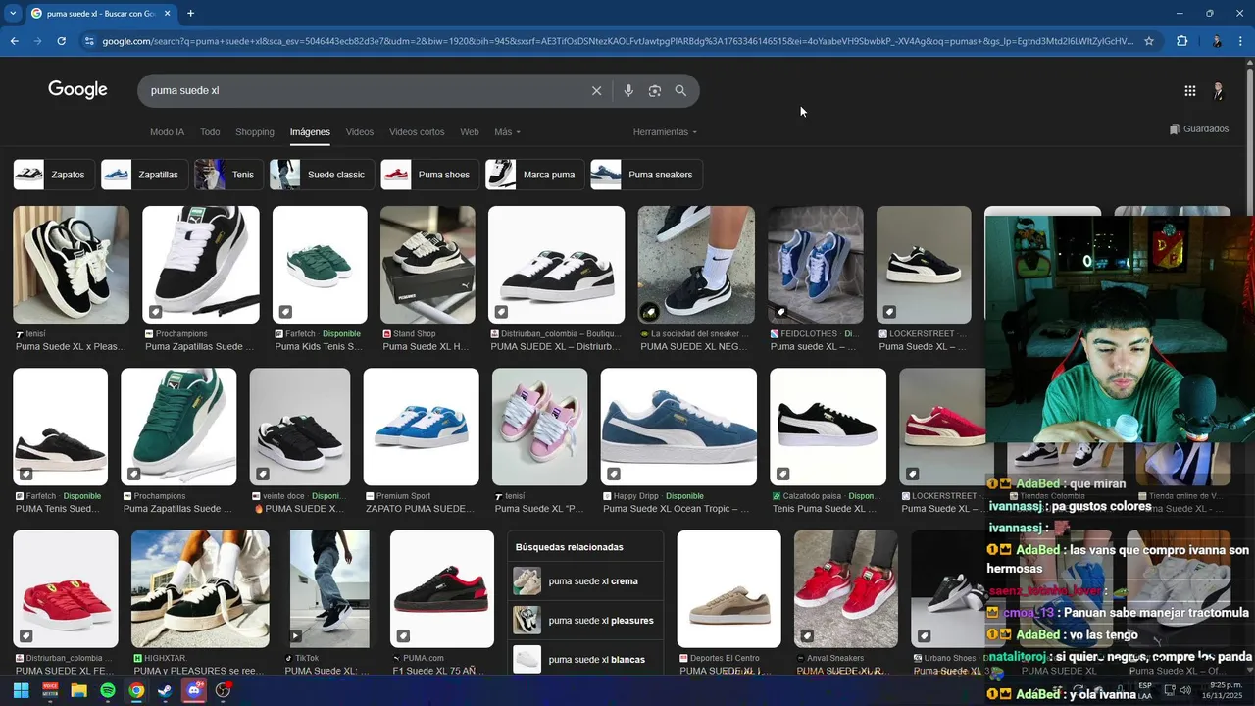1255x706 pixels.
Task: Open the FEIDCLOTHES blue sneakers image
Action: pos(816,265)
